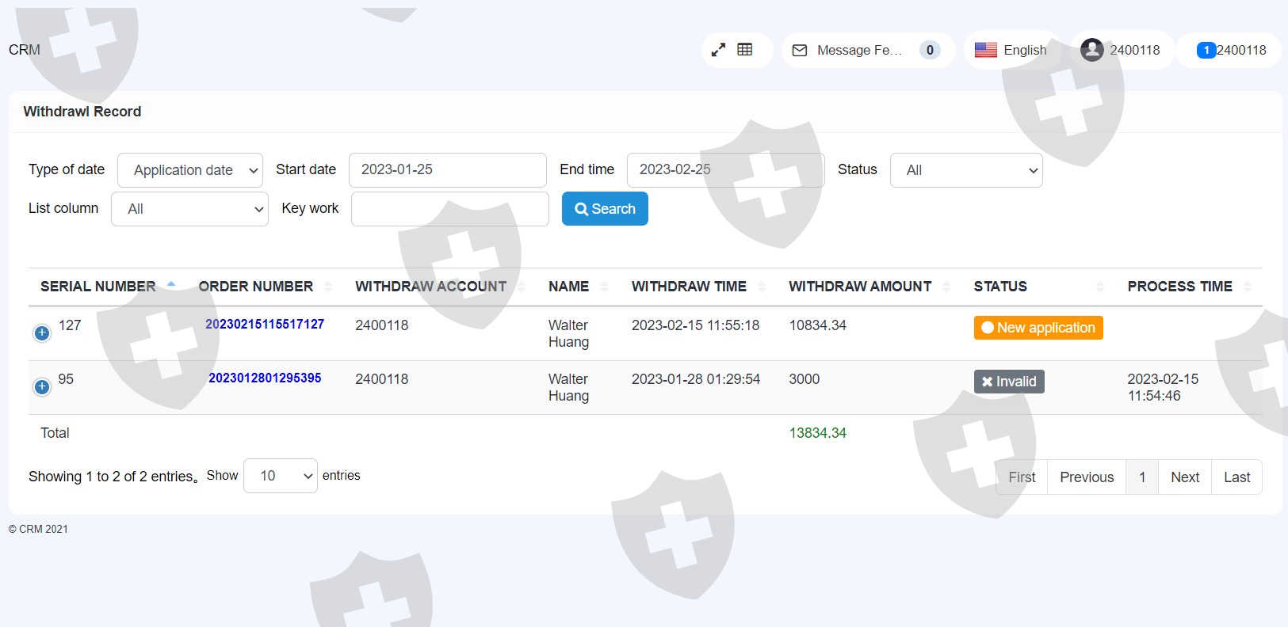Click name Walter Huang in row 127

[568, 333]
